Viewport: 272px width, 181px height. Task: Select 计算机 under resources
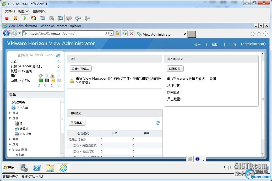pyautogui.click(x=22, y=129)
